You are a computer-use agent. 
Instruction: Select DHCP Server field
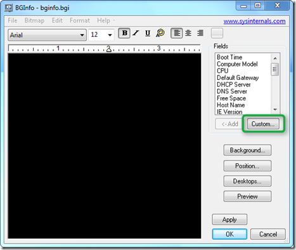tap(234, 84)
